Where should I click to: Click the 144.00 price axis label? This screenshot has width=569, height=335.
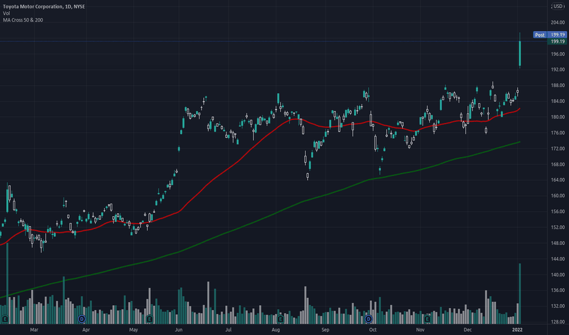point(558,259)
